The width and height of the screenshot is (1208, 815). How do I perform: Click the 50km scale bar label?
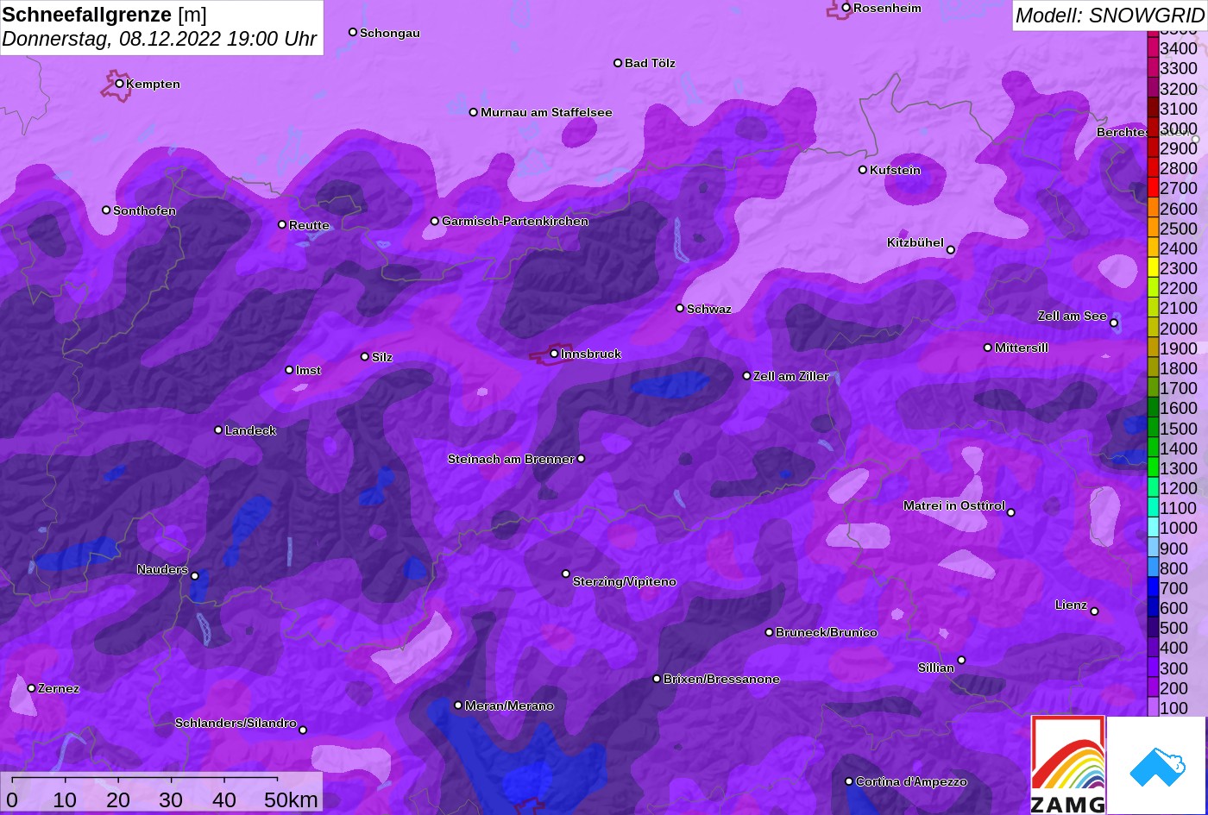tap(291, 800)
